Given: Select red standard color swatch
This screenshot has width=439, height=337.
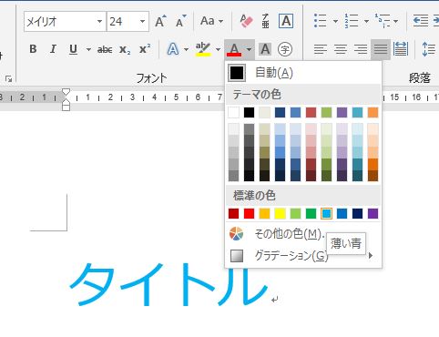Looking at the screenshot, I should (x=249, y=214).
